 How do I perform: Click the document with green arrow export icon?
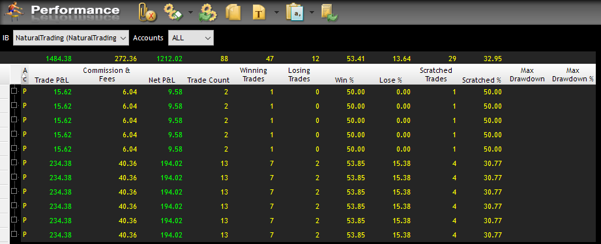pyautogui.click(x=329, y=12)
